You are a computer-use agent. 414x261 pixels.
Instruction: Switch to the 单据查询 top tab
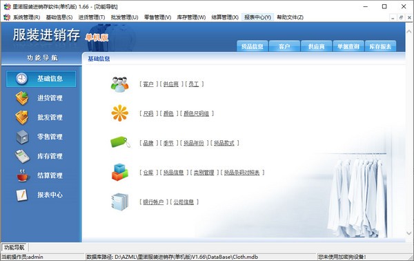pos(348,46)
